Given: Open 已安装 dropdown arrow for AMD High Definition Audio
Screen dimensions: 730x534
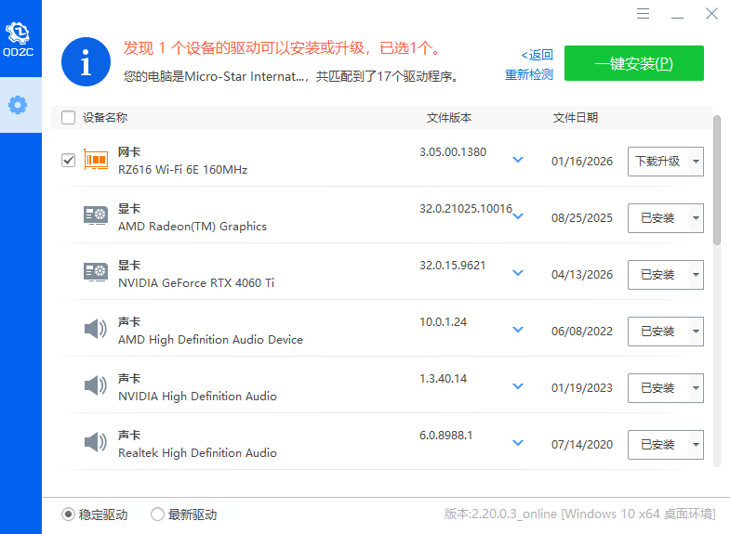Looking at the screenshot, I should tap(696, 332).
